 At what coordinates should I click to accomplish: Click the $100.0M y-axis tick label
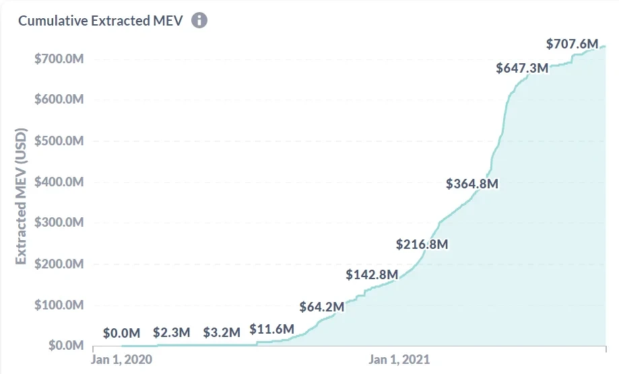59,305
